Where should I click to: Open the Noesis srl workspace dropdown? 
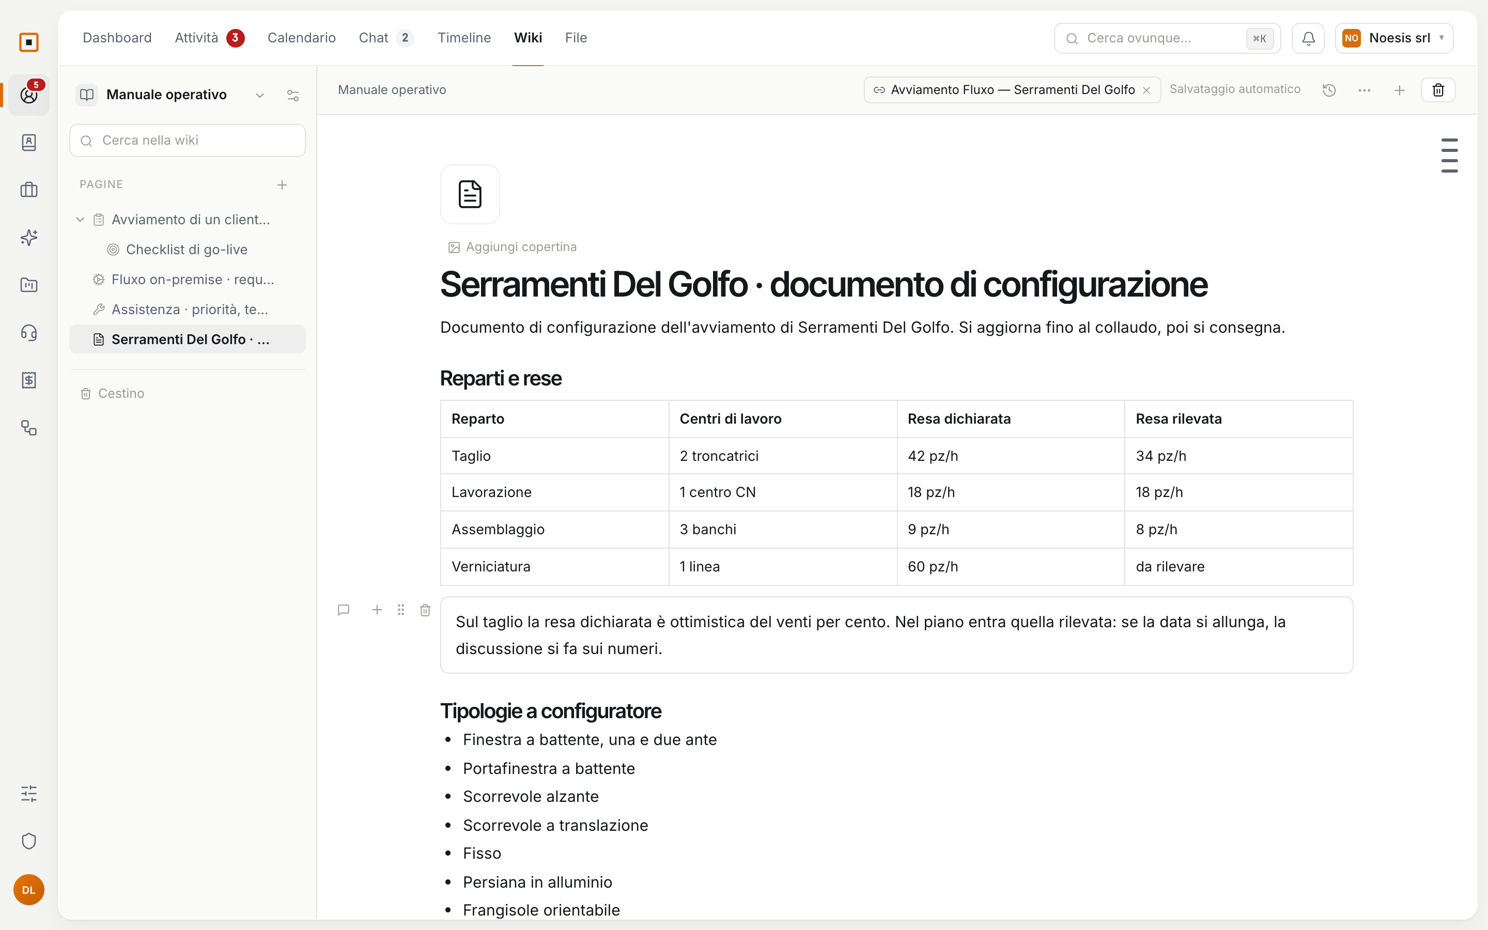(x=1394, y=38)
